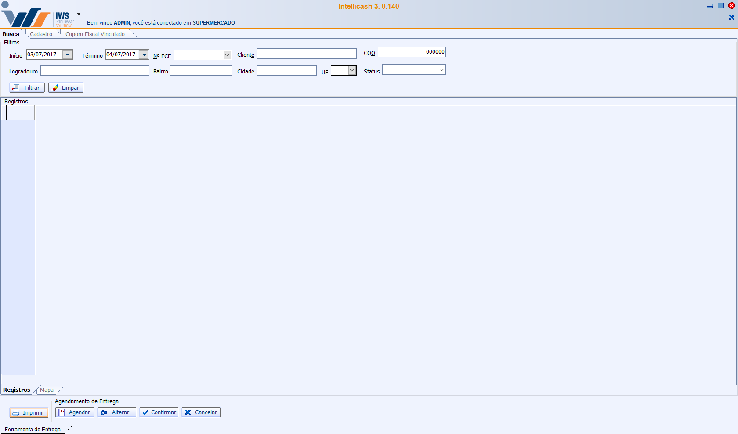
Task: Expand the Nº ECF combo box
Action: coord(227,55)
